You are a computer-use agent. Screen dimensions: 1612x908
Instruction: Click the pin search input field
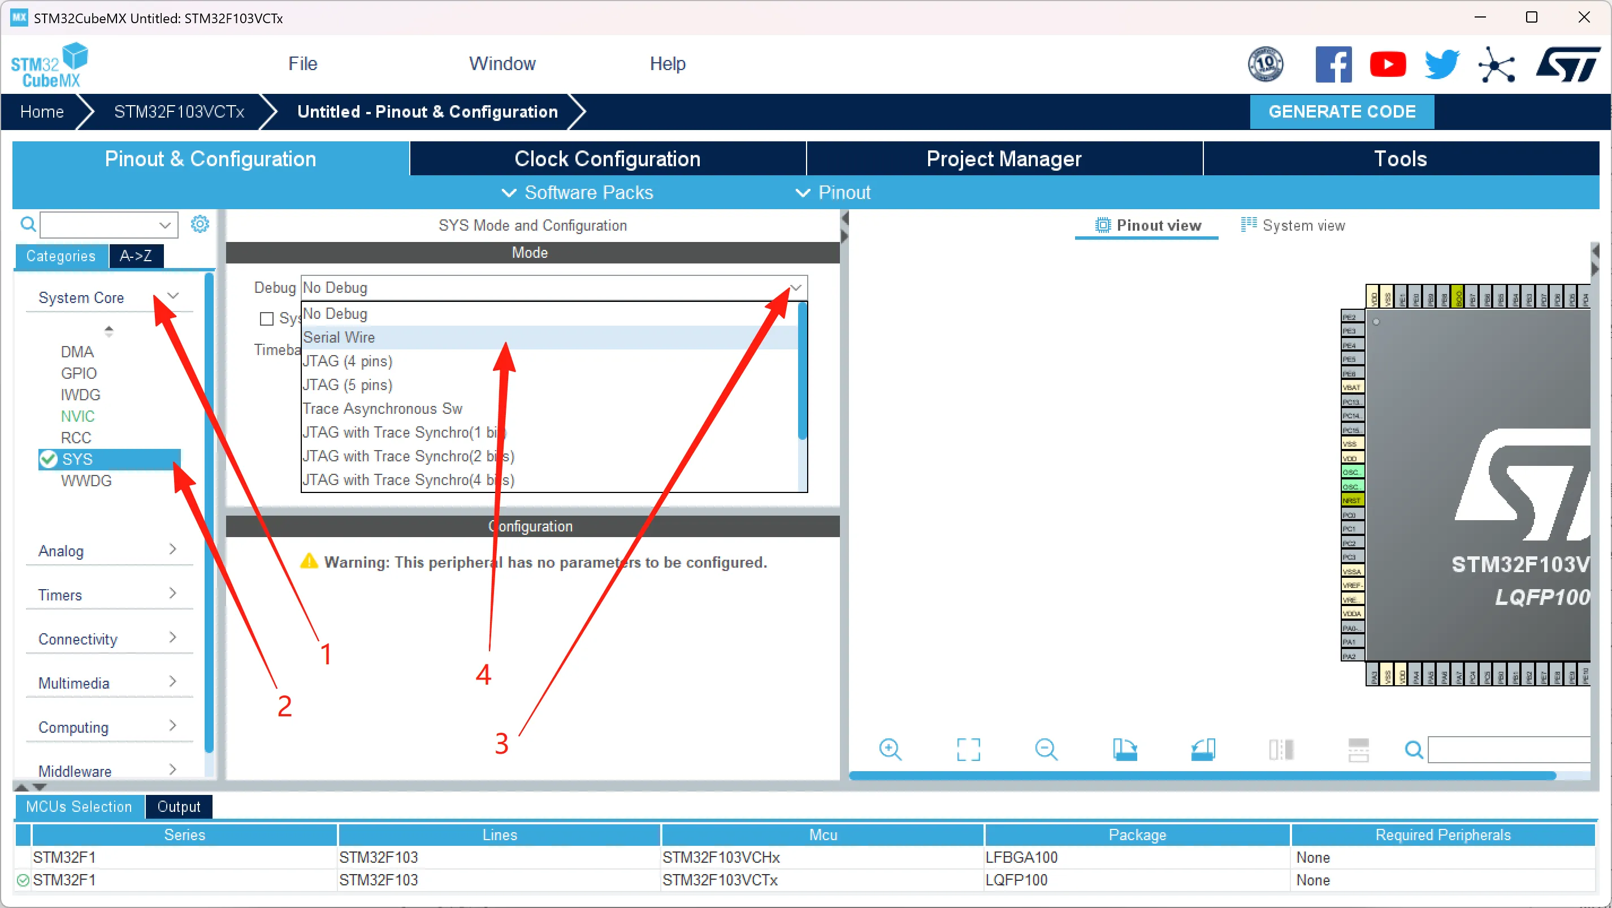[x=1508, y=749]
